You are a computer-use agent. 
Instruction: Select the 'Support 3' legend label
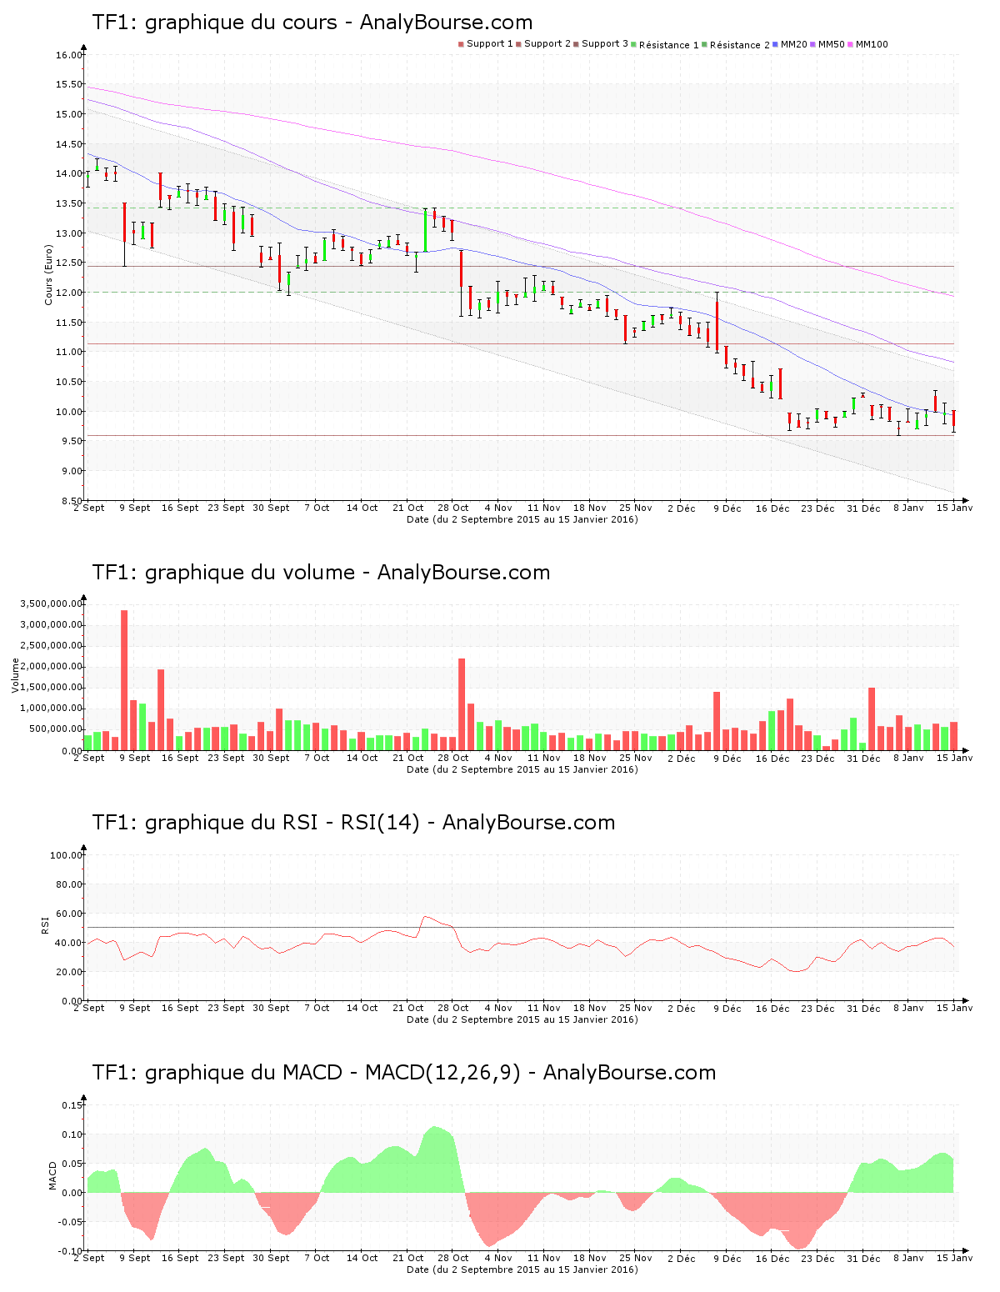[605, 44]
